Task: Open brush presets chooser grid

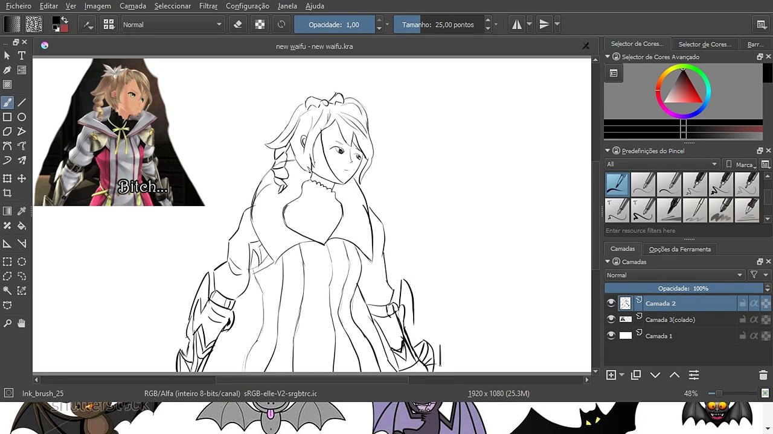Action: tap(109, 25)
